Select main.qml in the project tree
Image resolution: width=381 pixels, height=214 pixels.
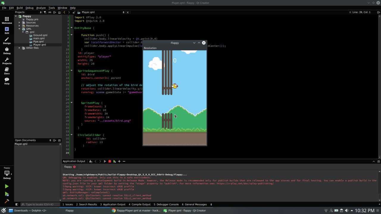[39, 38]
